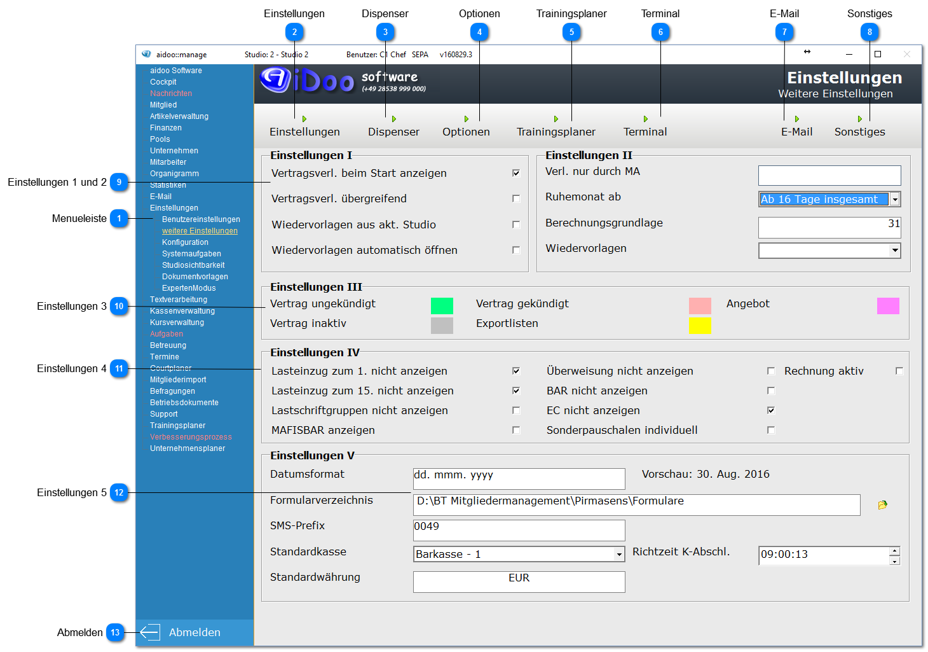
Task: Enable Wiedervorlagen aus akt. Studio checkbox
Action: tap(516, 225)
